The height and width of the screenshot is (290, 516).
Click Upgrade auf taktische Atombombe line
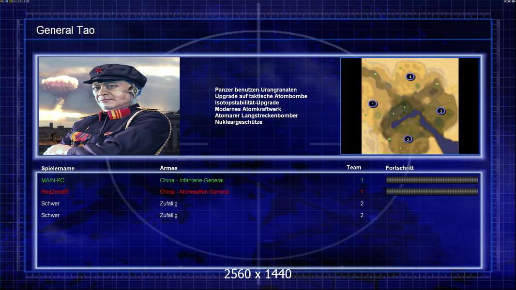point(261,96)
